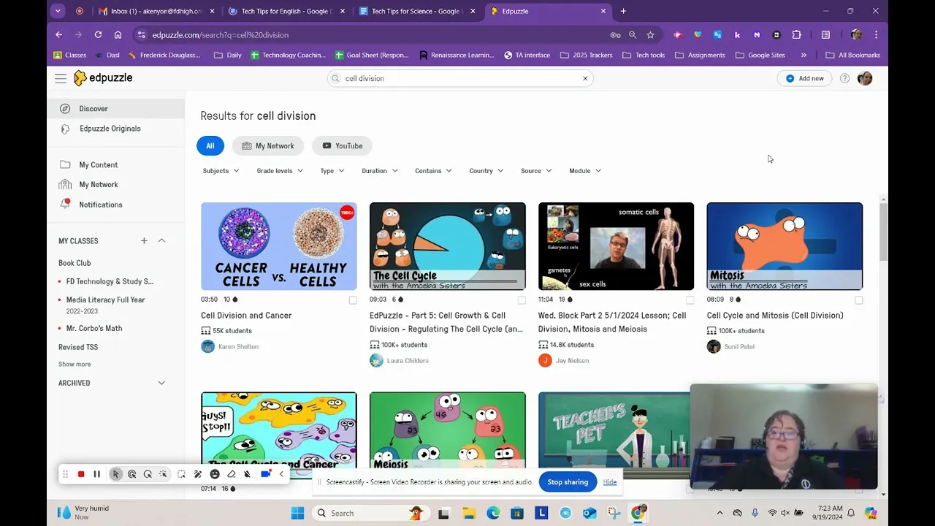Select the Screencastify pointer cursor tool

[115, 474]
